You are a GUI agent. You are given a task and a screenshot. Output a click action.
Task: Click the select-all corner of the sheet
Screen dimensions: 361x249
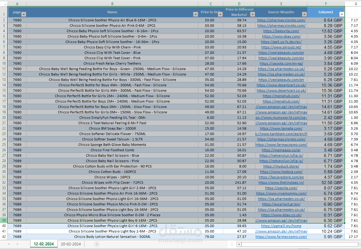pos(4,4)
